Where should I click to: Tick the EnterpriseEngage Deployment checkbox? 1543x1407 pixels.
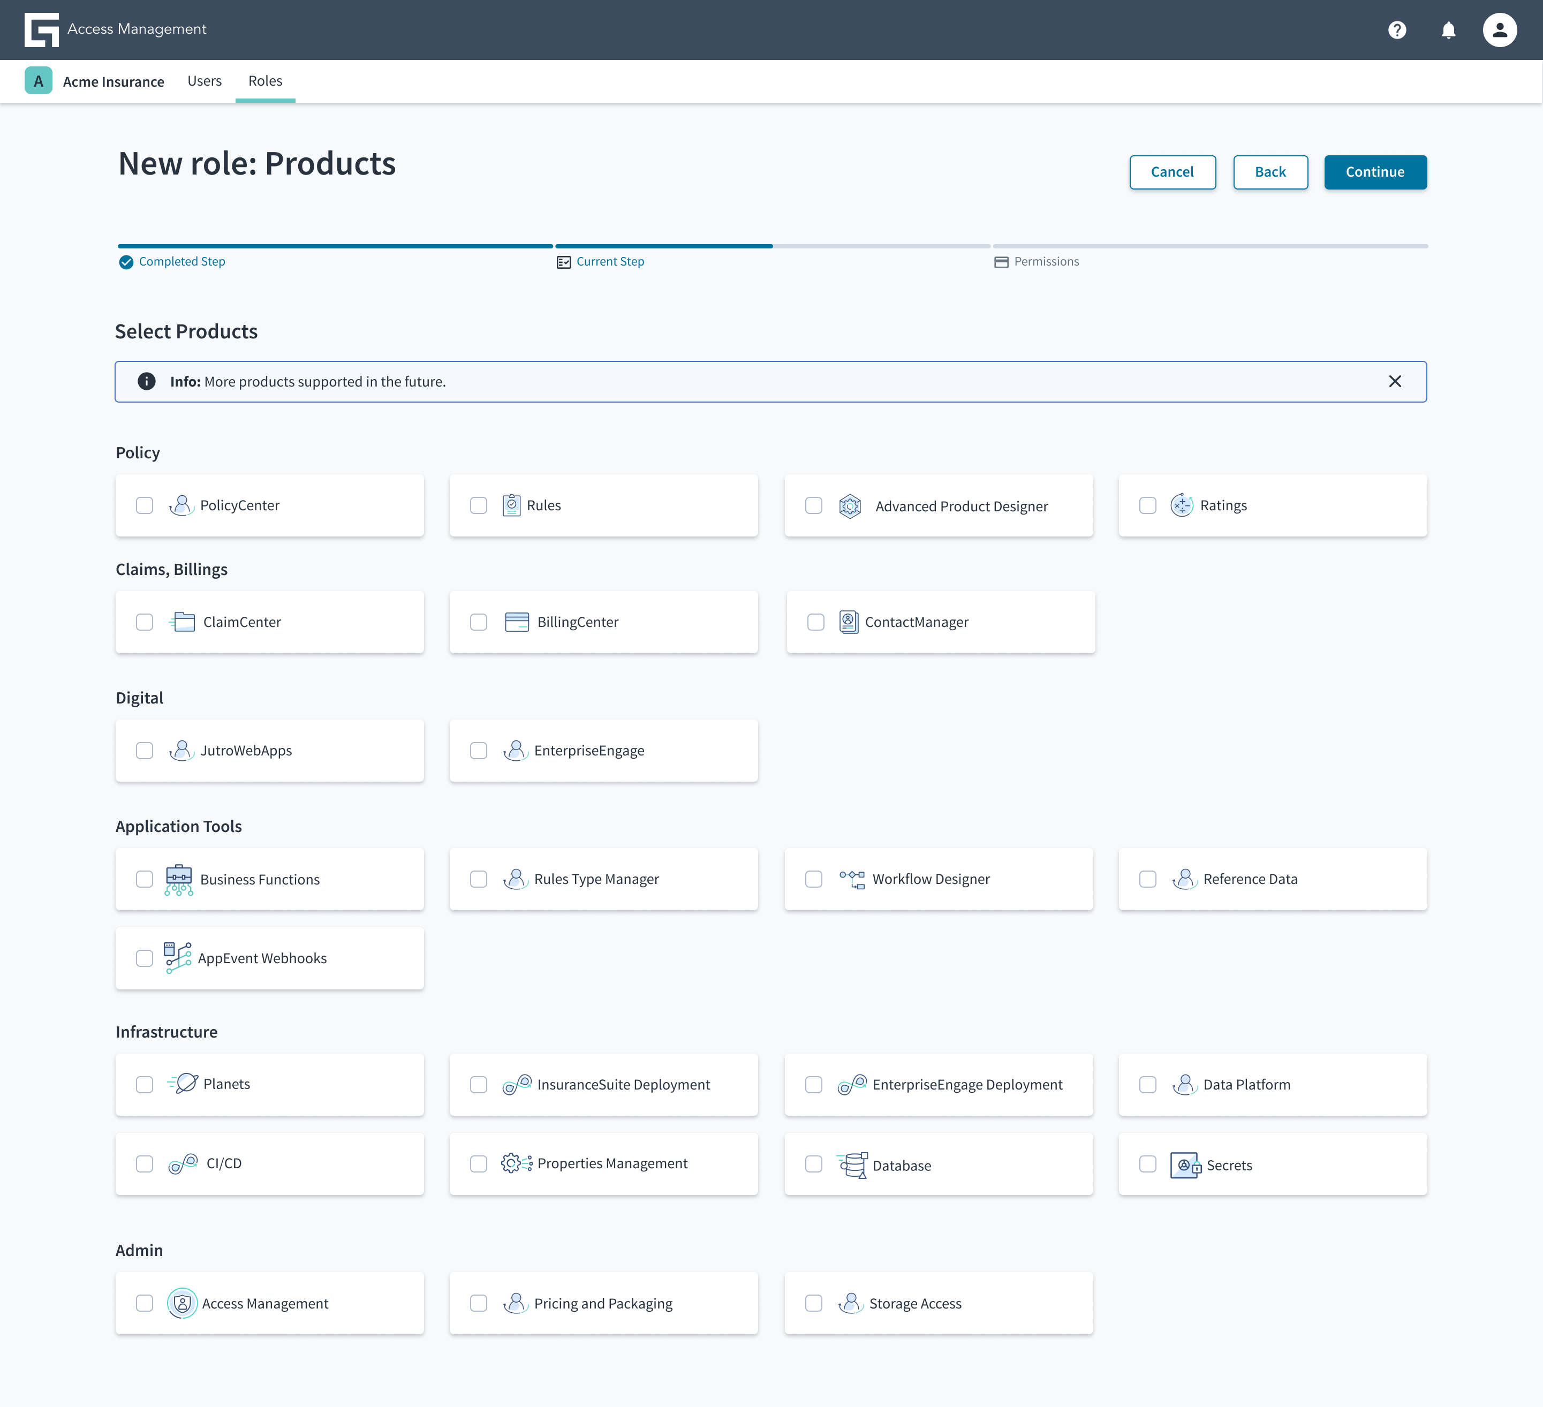pyautogui.click(x=814, y=1085)
